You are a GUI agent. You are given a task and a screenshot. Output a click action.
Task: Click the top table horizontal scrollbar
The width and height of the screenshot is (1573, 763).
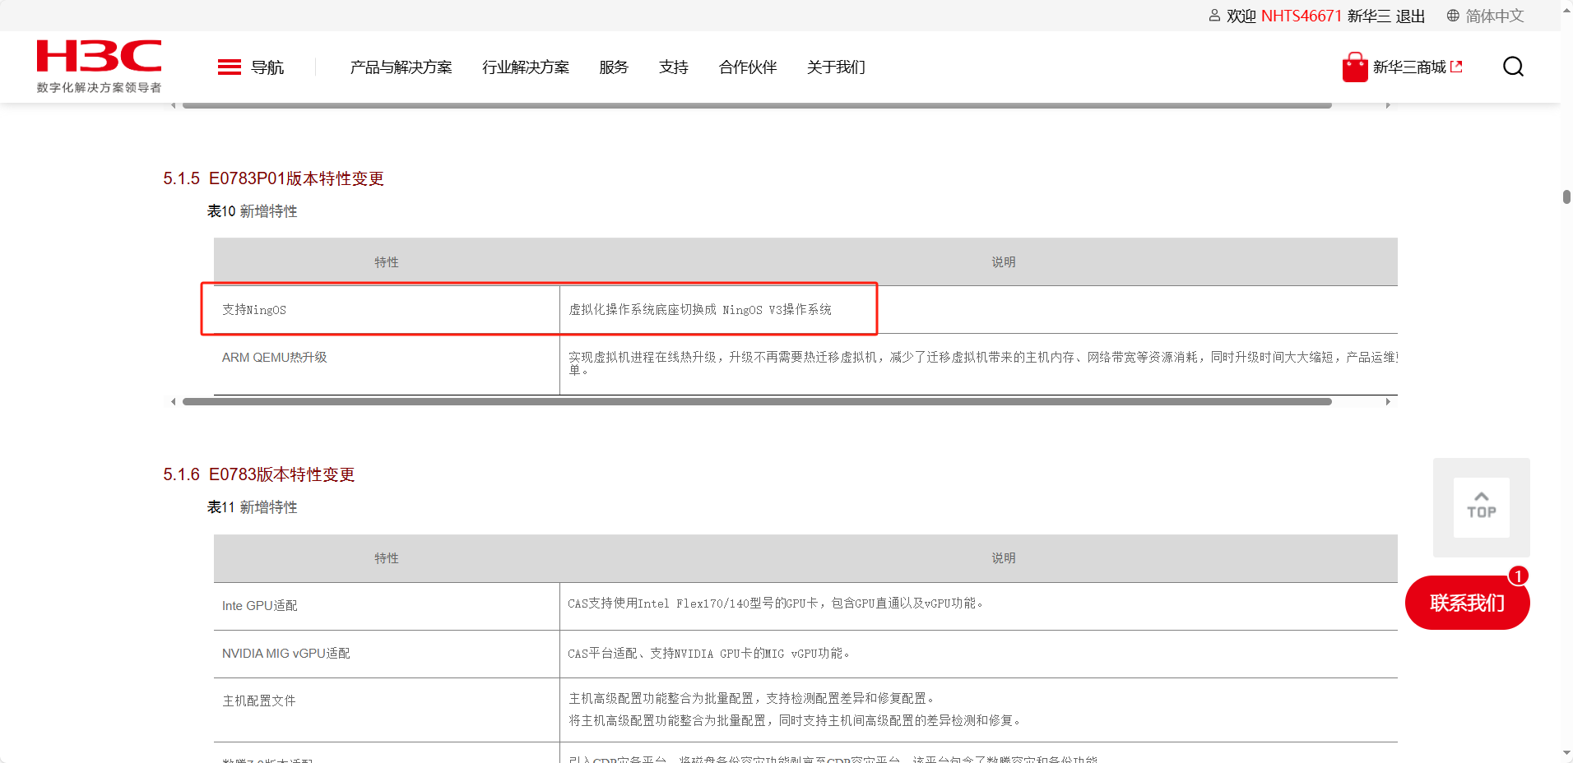(x=757, y=105)
